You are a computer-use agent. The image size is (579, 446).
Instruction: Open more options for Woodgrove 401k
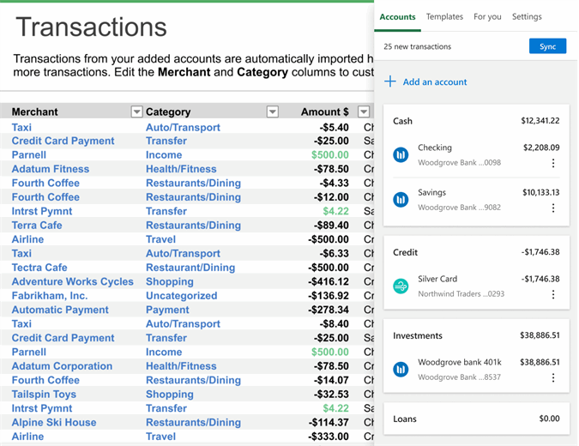pos(552,377)
